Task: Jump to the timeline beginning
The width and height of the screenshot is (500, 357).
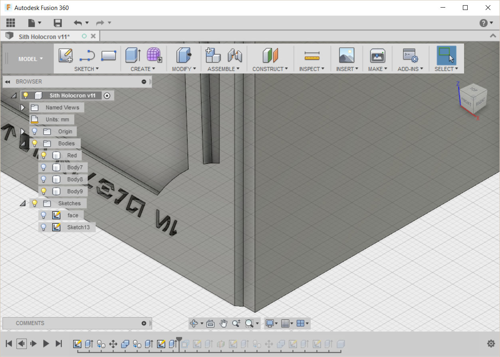Action: click(x=9, y=343)
